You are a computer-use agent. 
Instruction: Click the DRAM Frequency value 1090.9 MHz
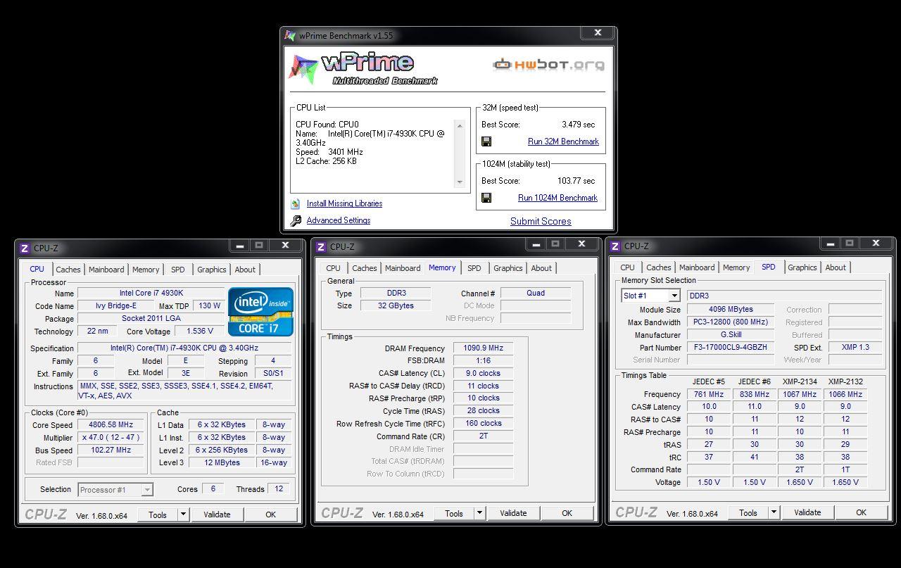point(484,348)
